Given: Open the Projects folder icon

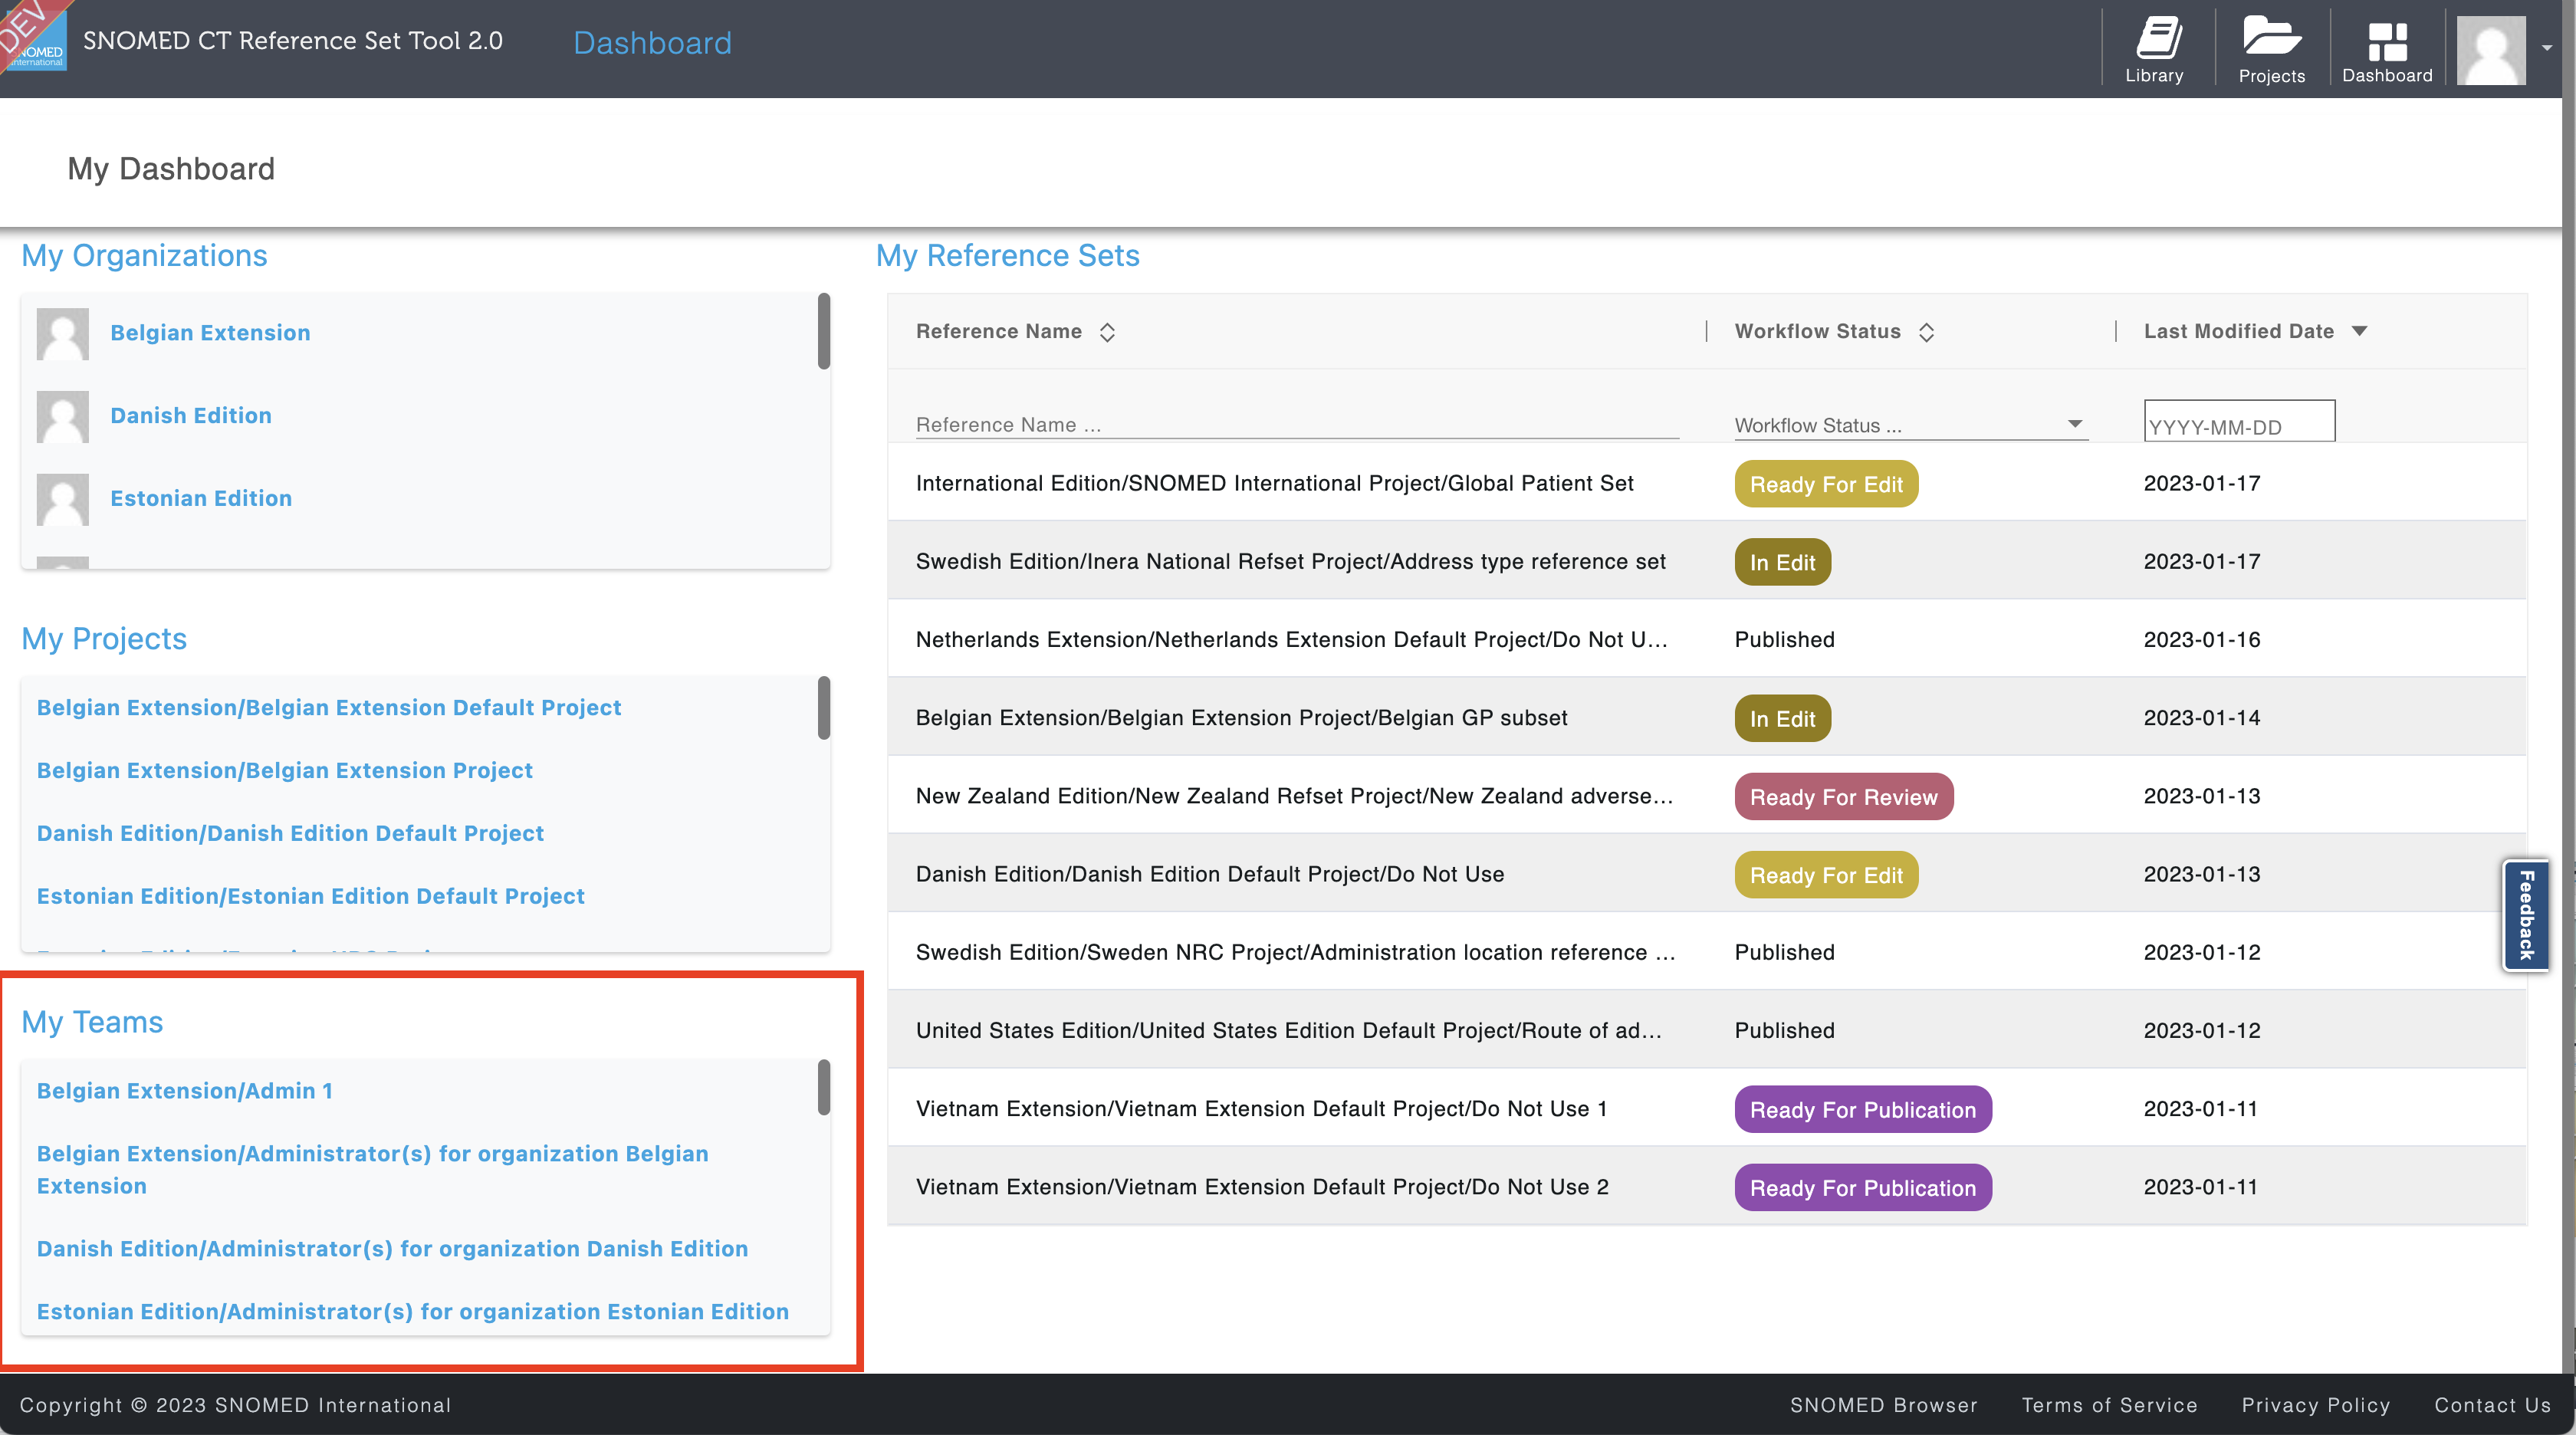Looking at the screenshot, I should [2272, 50].
